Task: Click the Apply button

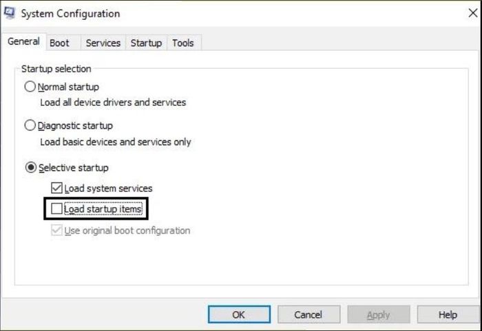Action: (x=379, y=314)
